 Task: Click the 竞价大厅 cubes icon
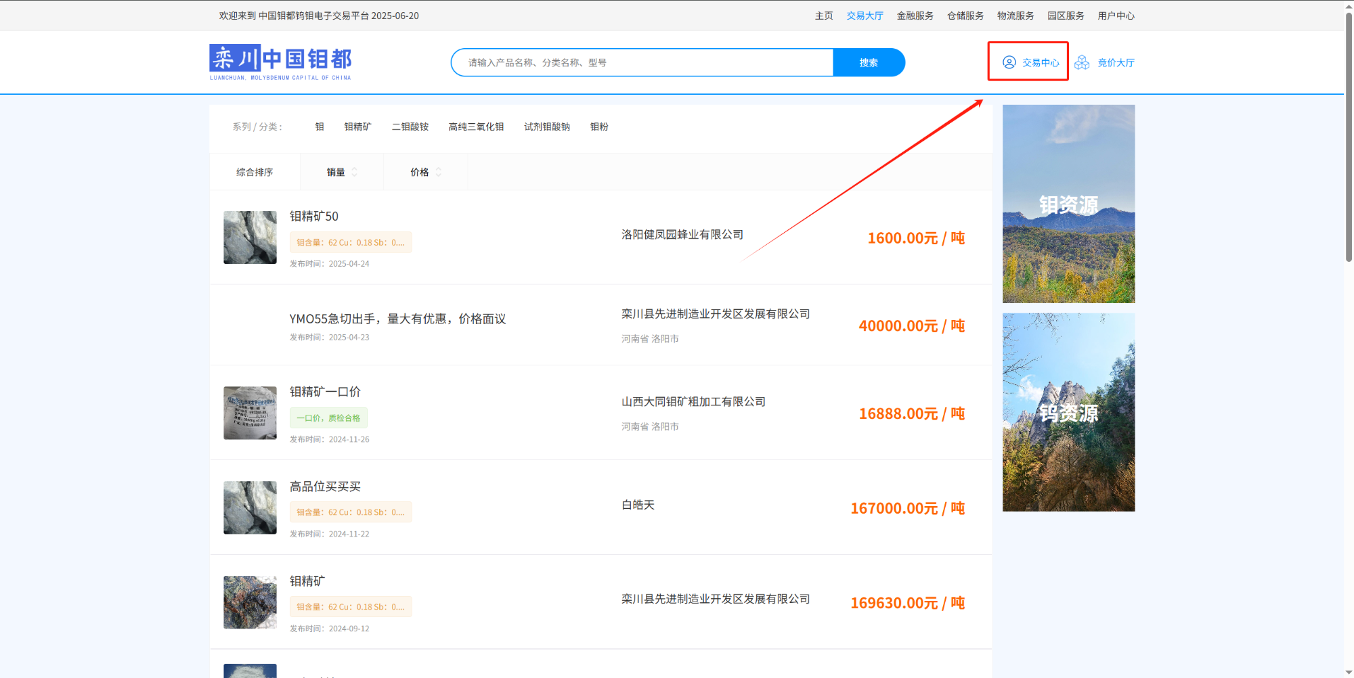coord(1082,62)
